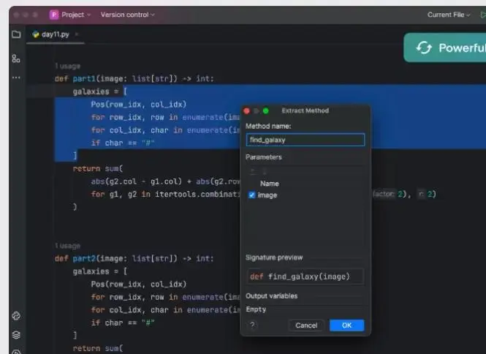Click the 'Signature preview' label
The height and width of the screenshot is (354, 486).
[274, 257]
